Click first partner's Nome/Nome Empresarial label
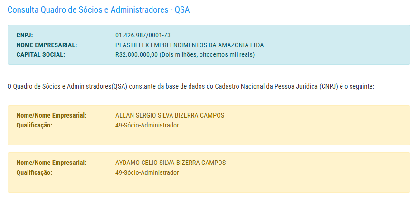Screen dimensions: 418x199 pos(51,116)
